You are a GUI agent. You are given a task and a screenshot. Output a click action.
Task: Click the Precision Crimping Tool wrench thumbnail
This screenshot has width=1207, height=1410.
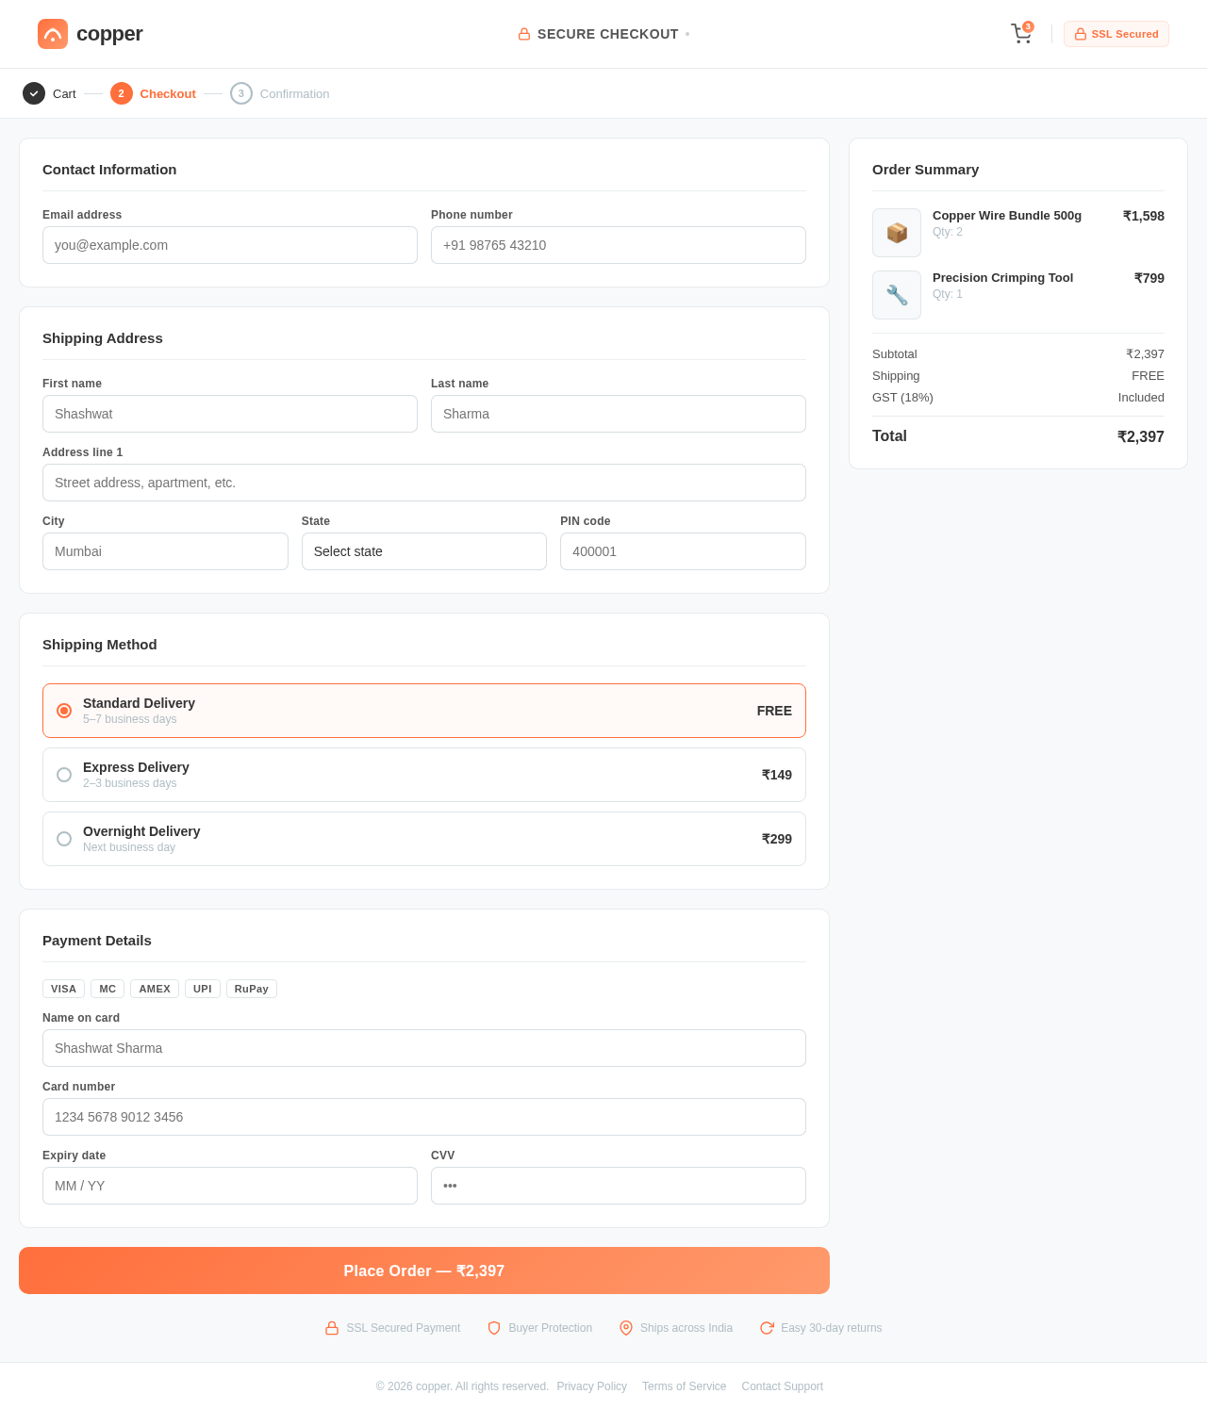coord(897,295)
